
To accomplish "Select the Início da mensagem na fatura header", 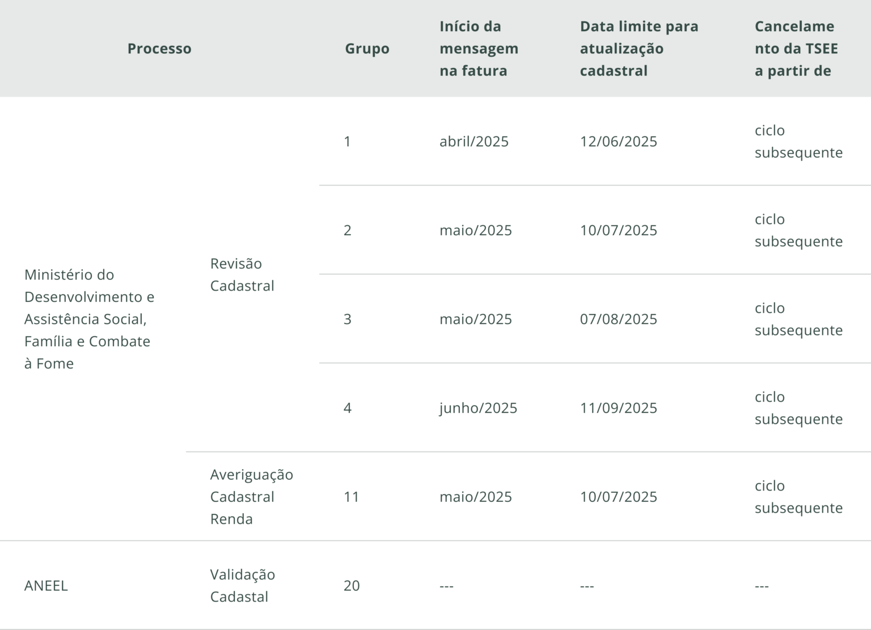I will tap(479, 49).
